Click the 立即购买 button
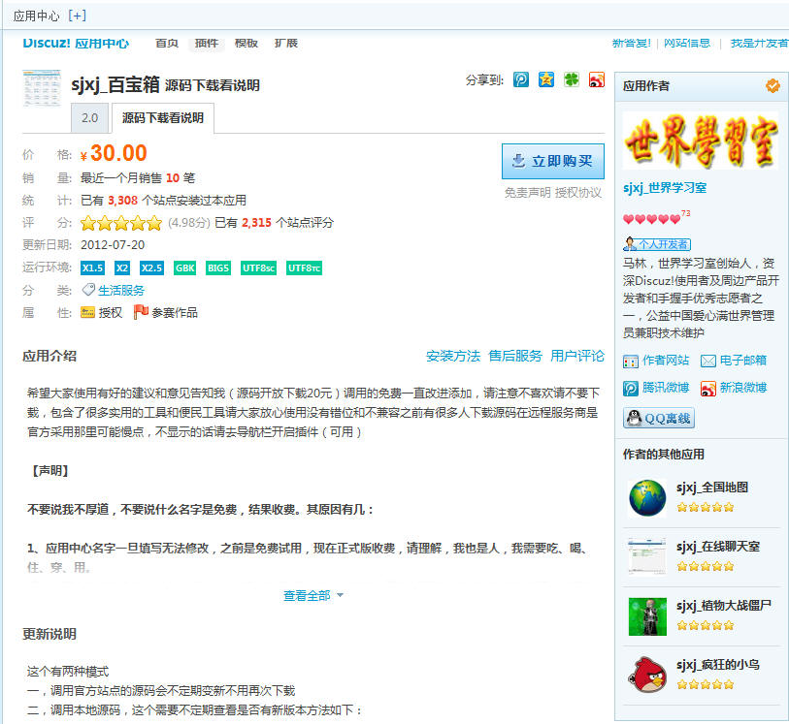 553,161
